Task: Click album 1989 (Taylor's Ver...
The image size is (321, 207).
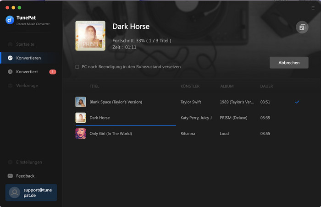Action: [x=237, y=102]
